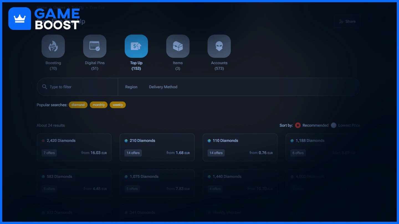Image resolution: width=399 pixels, height=224 pixels.
Task: Click globe icon beside 583 Diamonds
Action: pos(43,177)
